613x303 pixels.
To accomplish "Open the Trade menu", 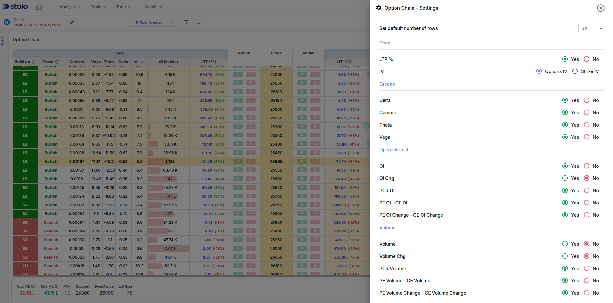I will tap(98, 7).
